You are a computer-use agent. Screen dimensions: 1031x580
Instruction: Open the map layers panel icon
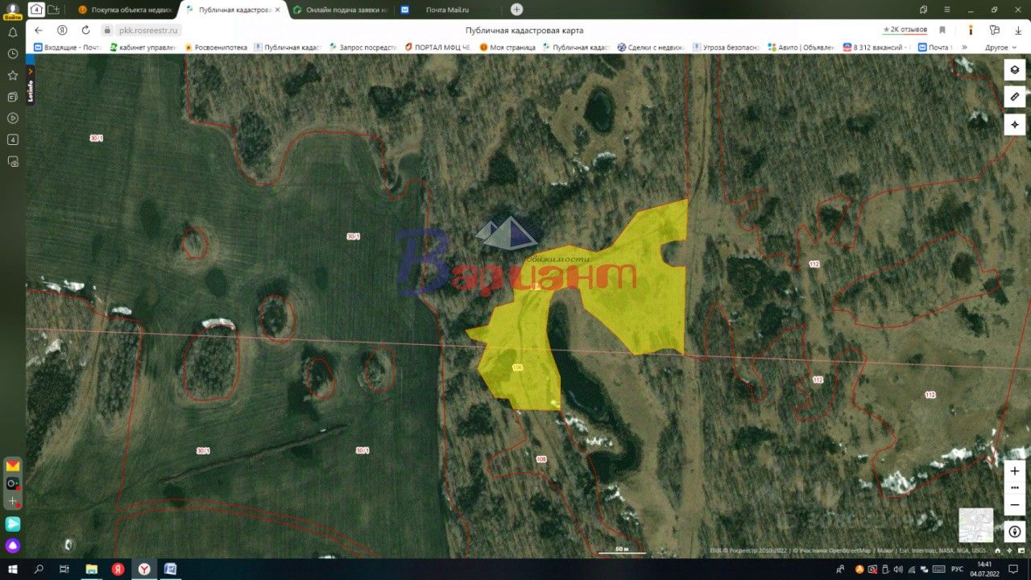[x=1015, y=69]
